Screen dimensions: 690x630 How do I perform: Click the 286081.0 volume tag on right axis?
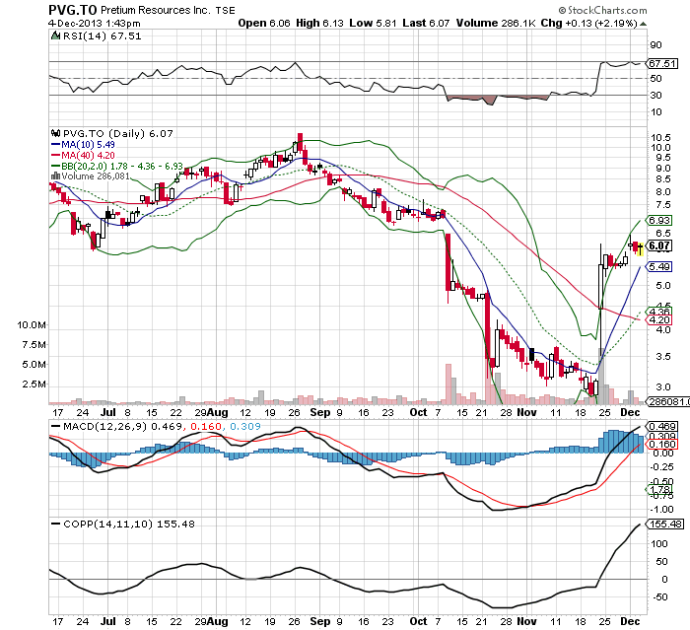tap(667, 401)
